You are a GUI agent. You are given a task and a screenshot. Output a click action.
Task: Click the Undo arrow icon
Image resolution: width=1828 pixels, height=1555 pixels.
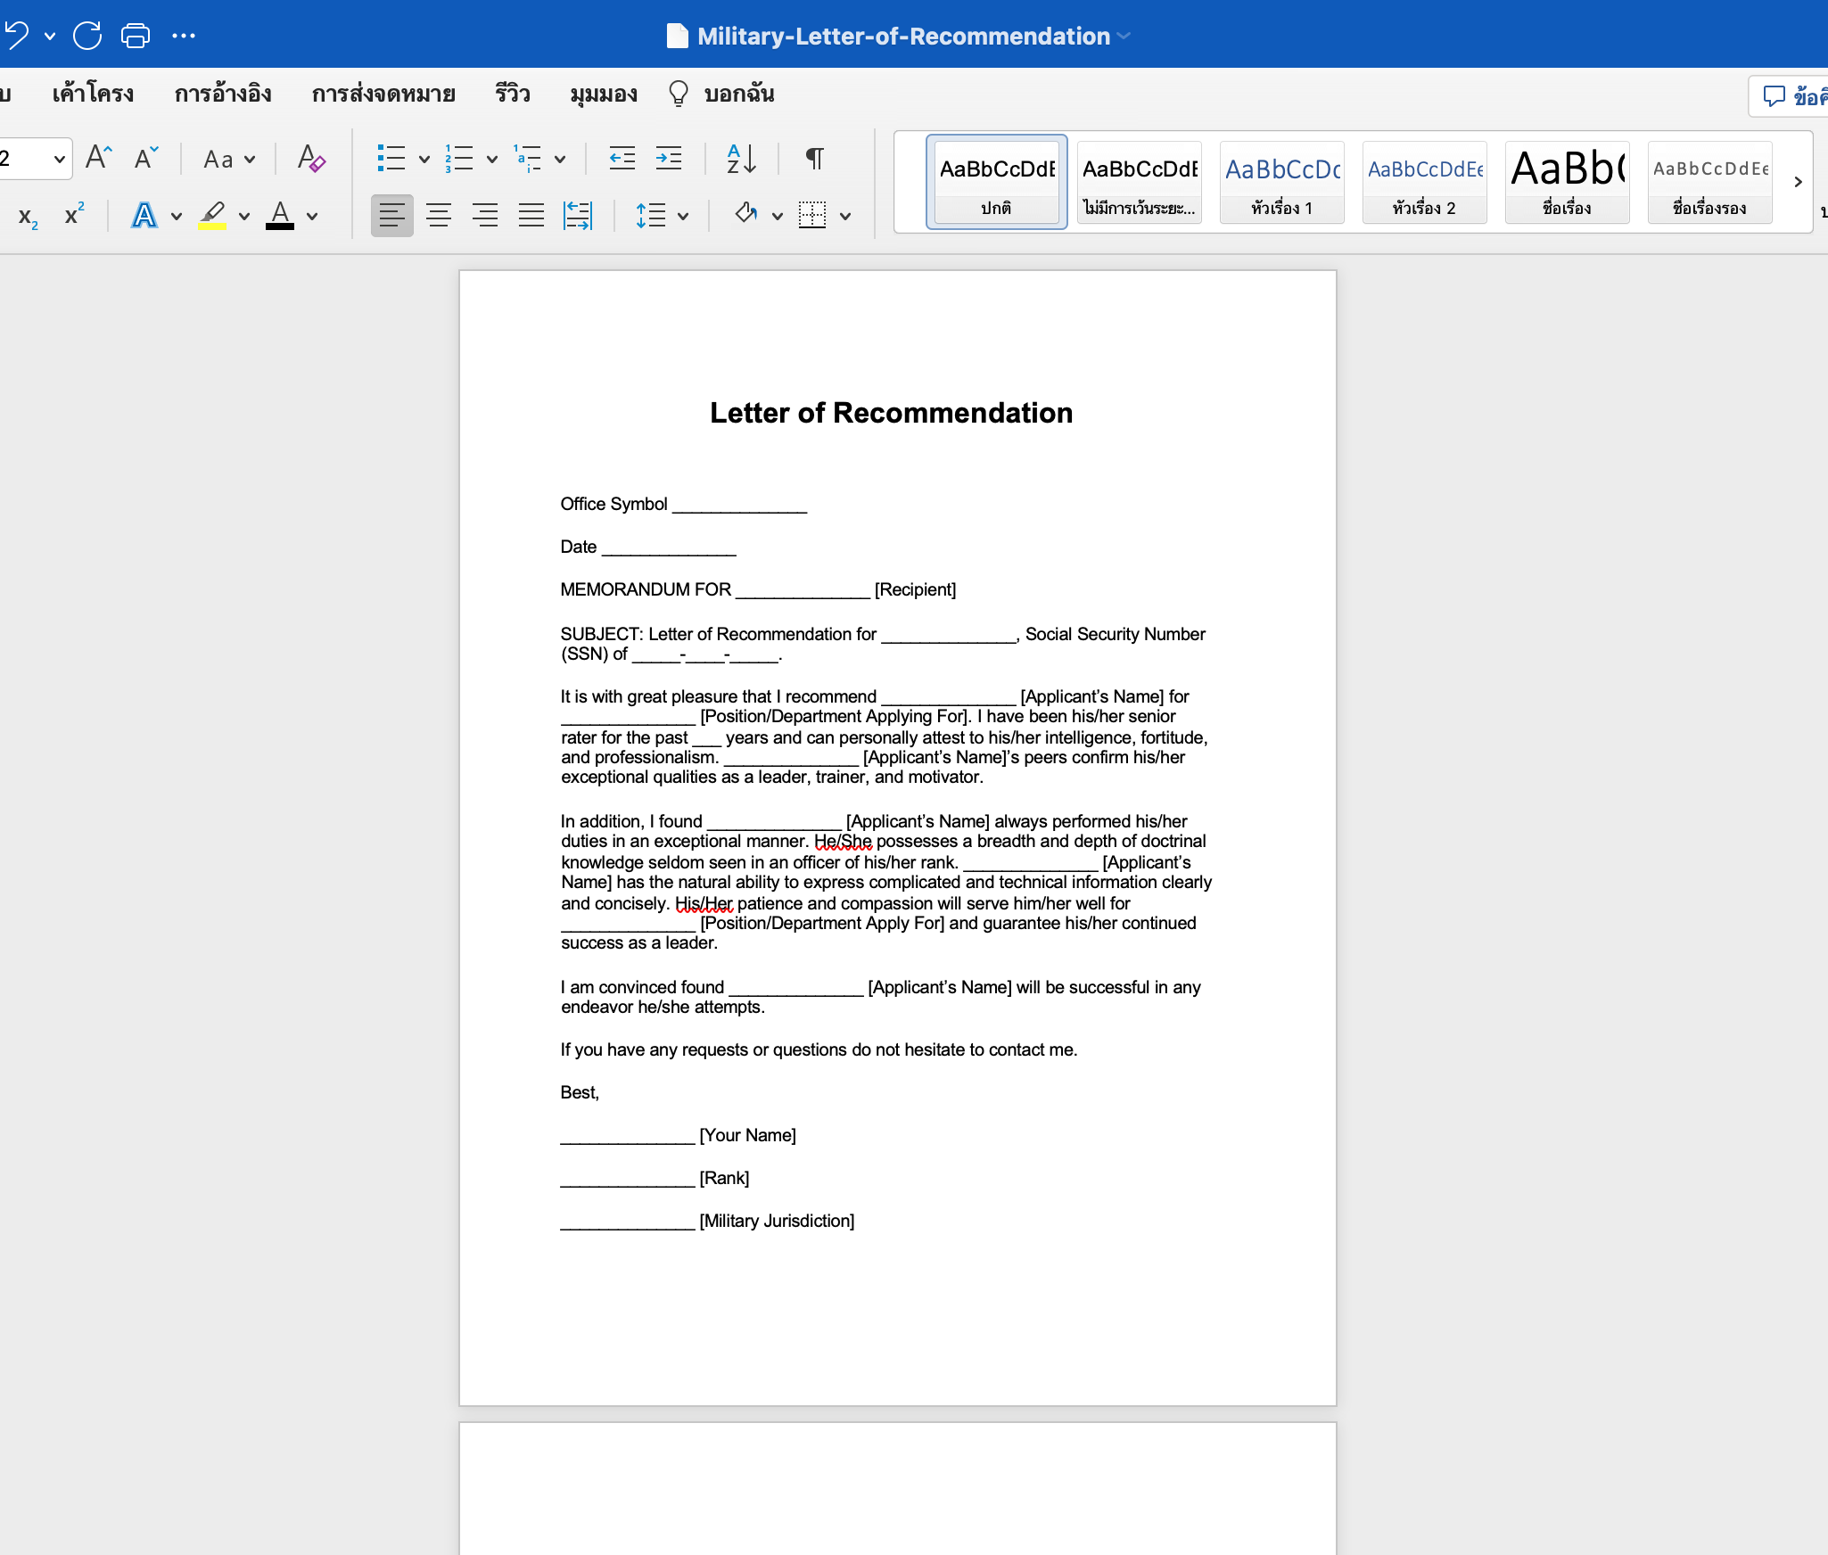(16, 36)
